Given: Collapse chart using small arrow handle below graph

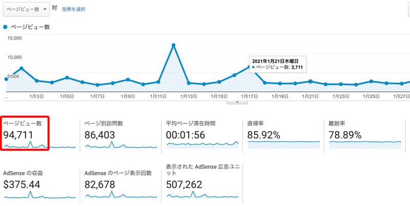Looking at the screenshot, I should pos(237,102).
